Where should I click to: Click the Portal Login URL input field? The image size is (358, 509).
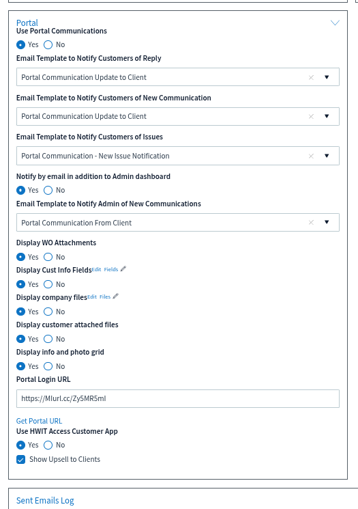pyautogui.click(x=178, y=398)
